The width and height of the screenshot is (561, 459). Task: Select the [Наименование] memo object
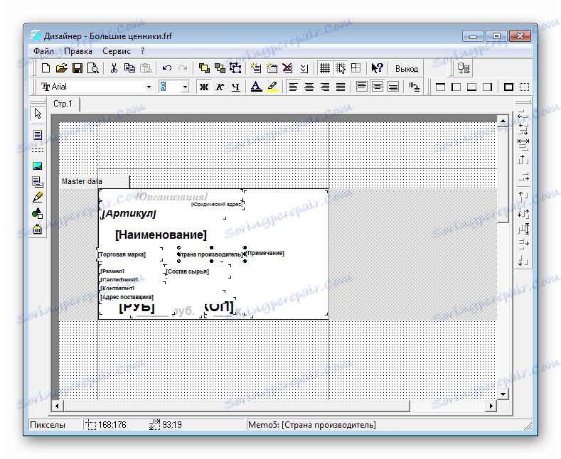161,235
